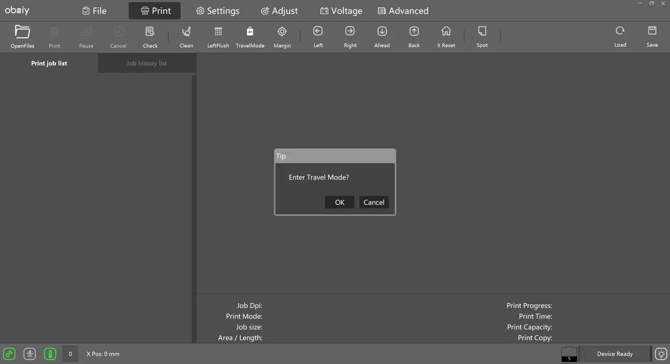Open the Margin tool
670x364 pixels.
(282, 32)
